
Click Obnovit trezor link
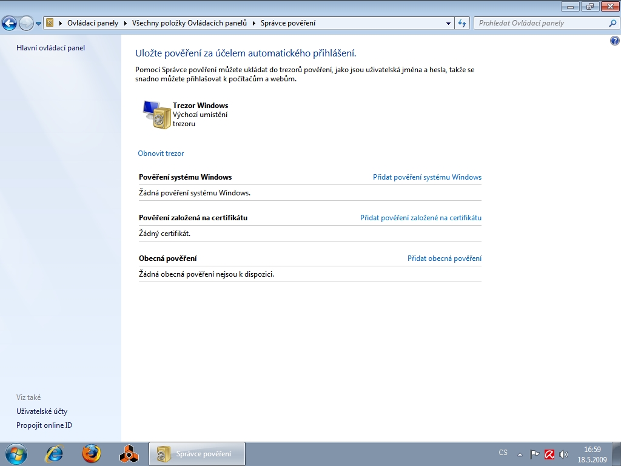click(x=161, y=154)
